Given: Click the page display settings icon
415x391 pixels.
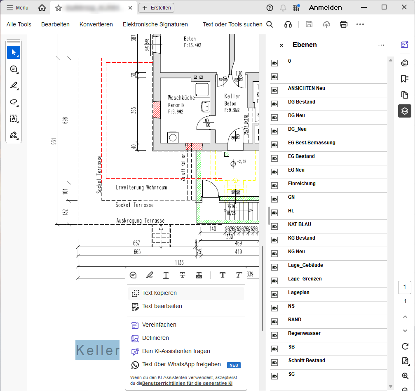Looking at the screenshot, I should click(405, 361).
